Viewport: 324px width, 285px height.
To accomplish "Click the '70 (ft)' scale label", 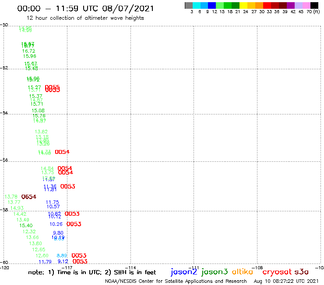I will [x=313, y=12].
